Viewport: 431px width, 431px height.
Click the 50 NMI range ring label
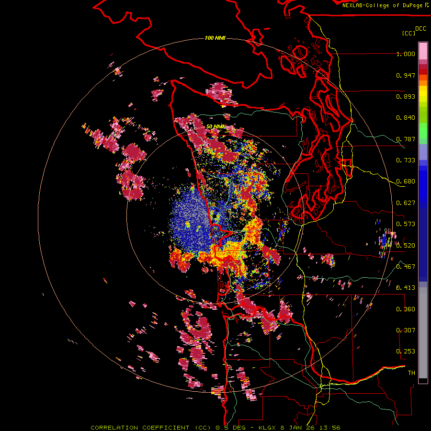pyautogui.click(x=215, y=127)
